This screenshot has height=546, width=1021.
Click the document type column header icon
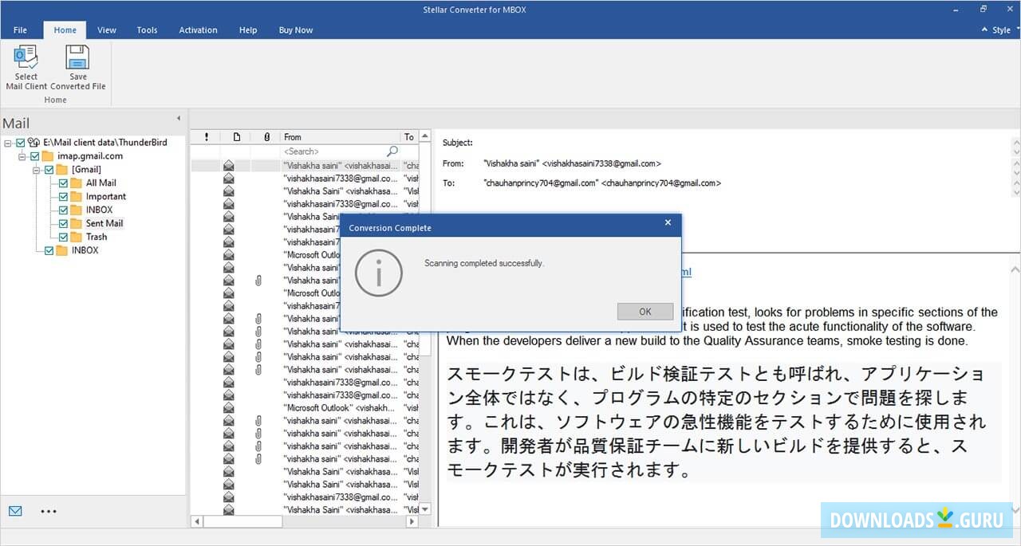click(x=238, y=136)
